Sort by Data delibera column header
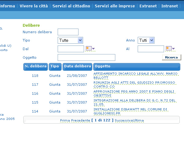This screenshot has width=184, height=154. pyautogui.click(x=78, y=67)
